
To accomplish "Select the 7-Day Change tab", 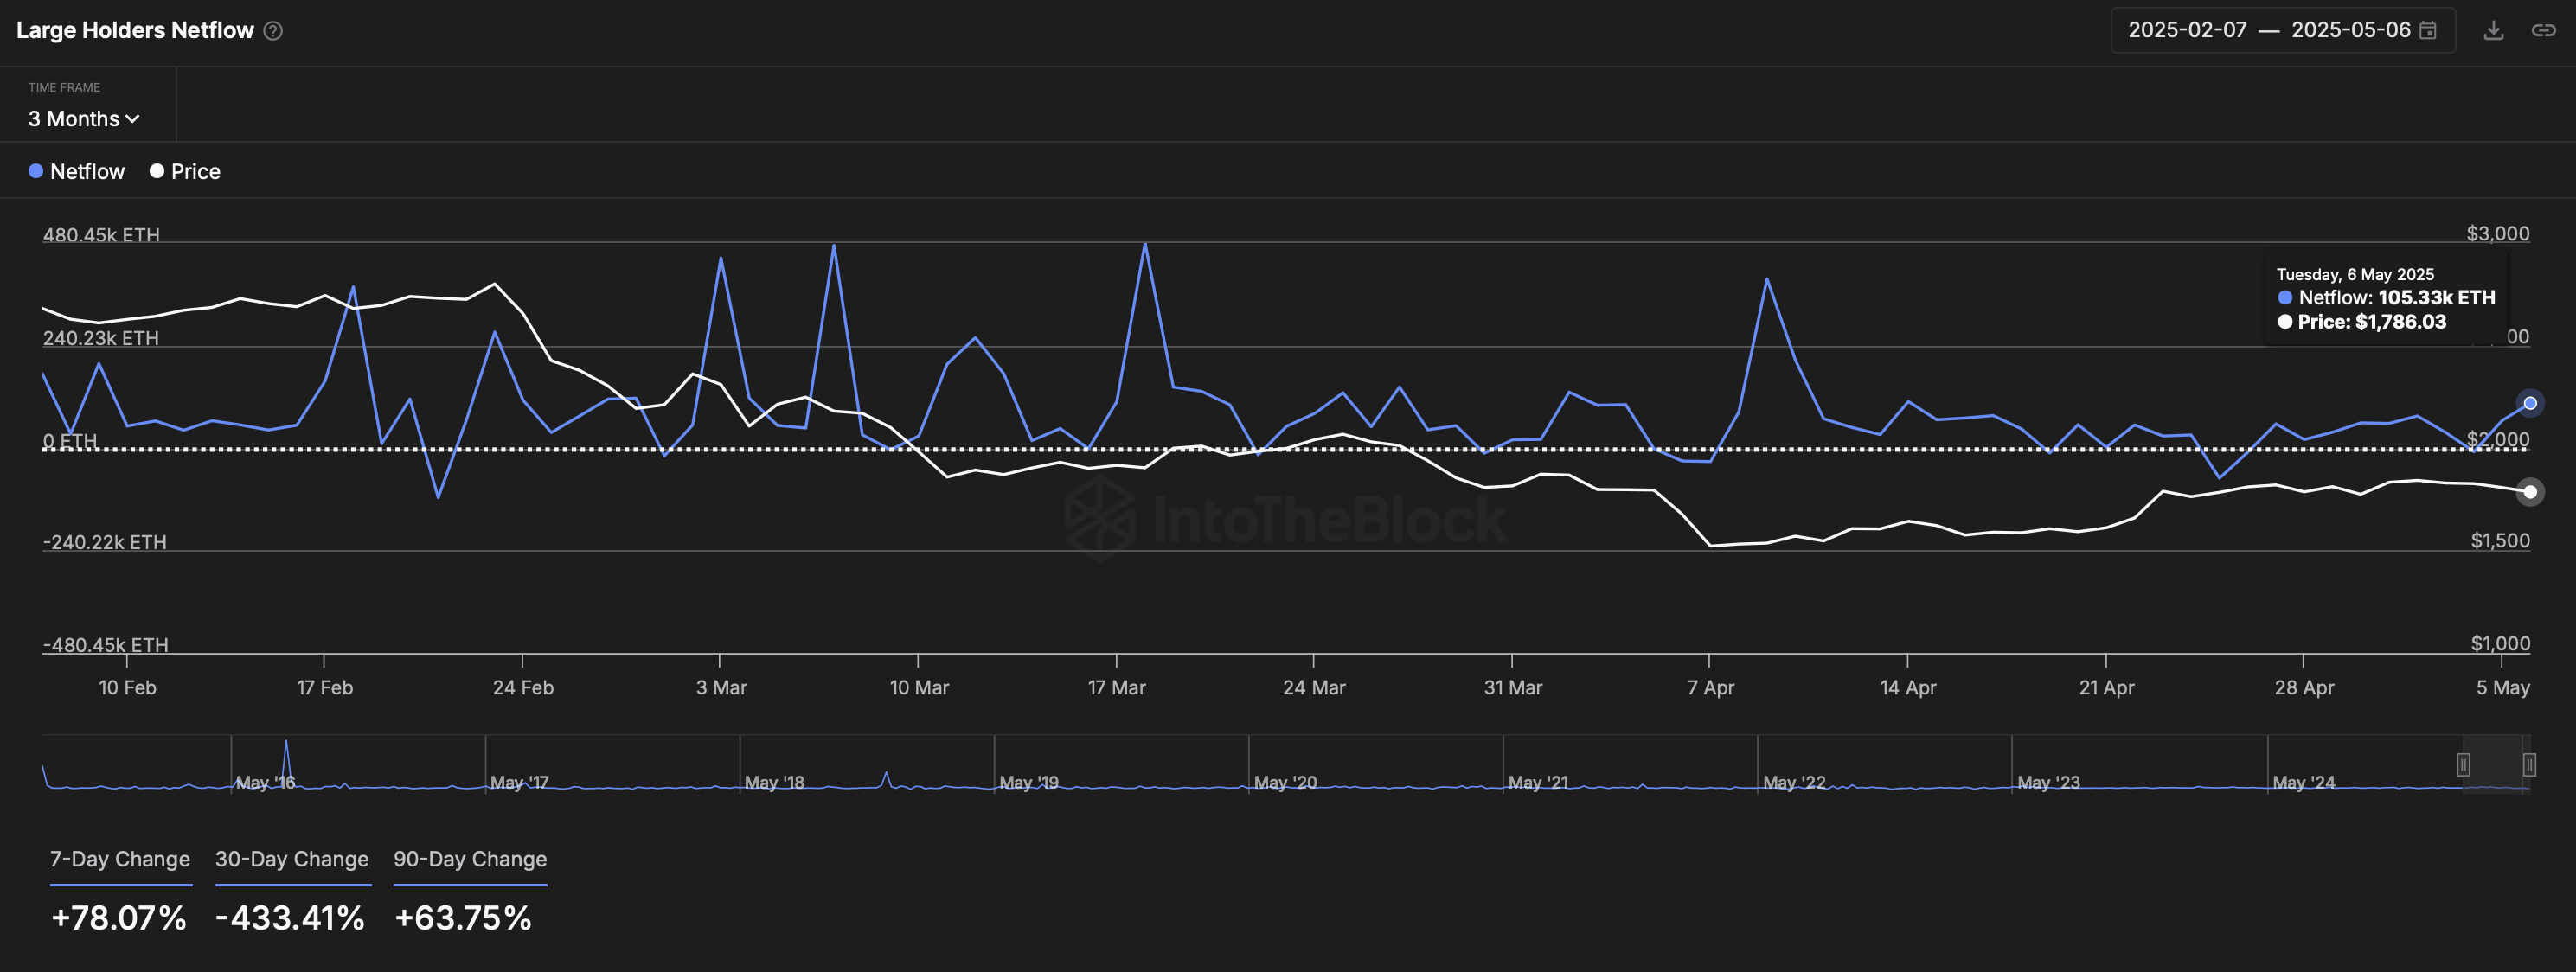I will pos(120,860).
